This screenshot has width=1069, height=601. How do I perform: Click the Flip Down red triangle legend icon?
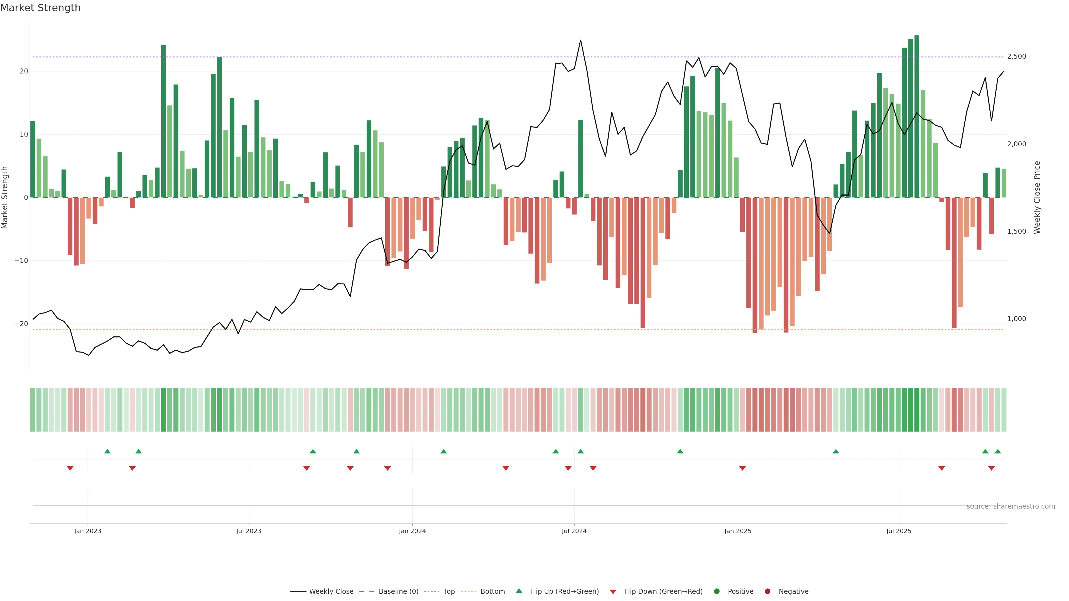coord(613,592)
